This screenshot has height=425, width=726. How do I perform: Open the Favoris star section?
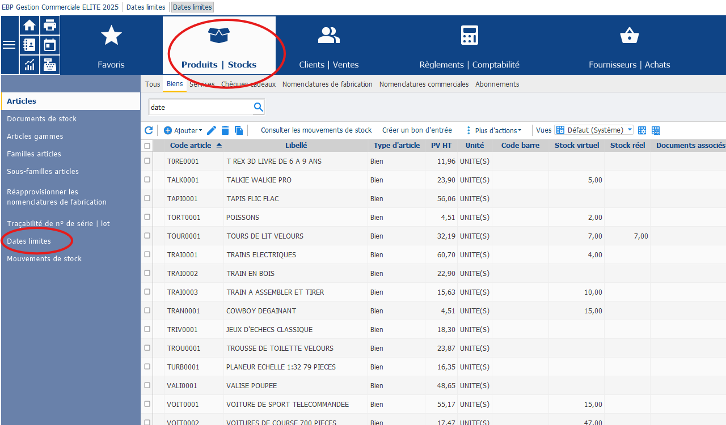click(x=111, y=45)
